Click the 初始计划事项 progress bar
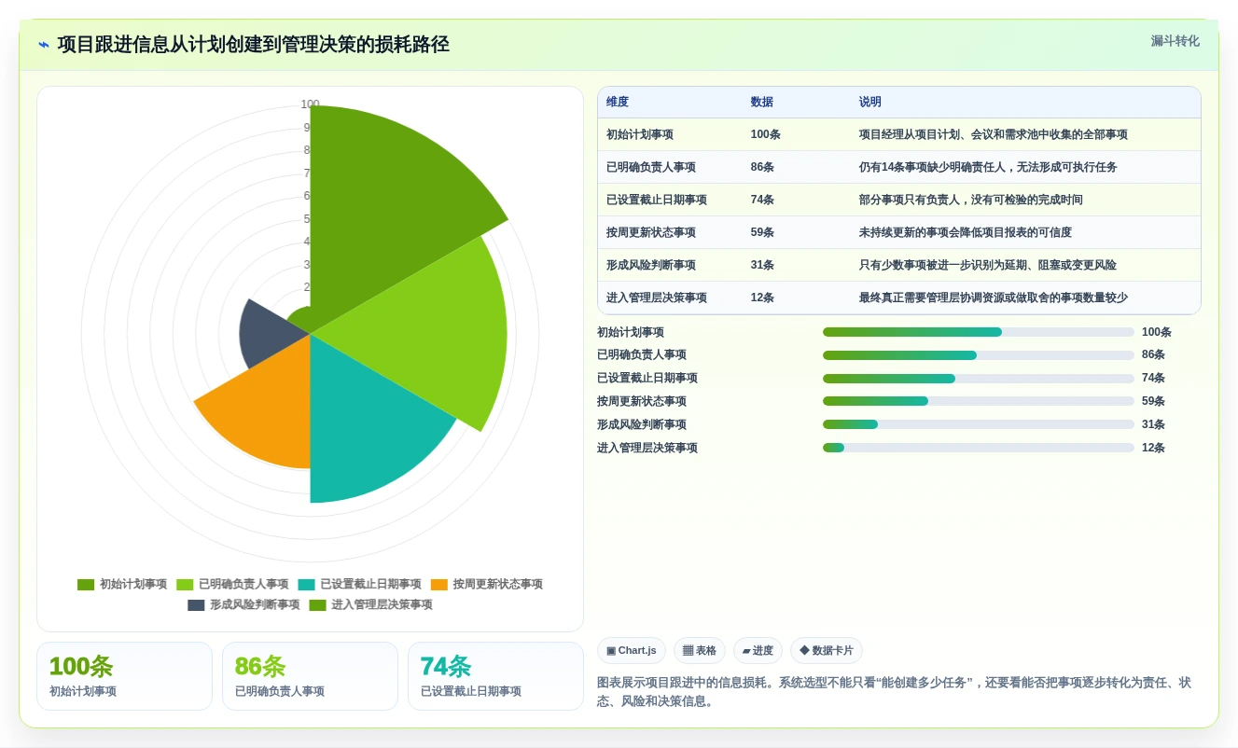The height and width of the screenshot is (748, 1238). click(x=979, y=332)
